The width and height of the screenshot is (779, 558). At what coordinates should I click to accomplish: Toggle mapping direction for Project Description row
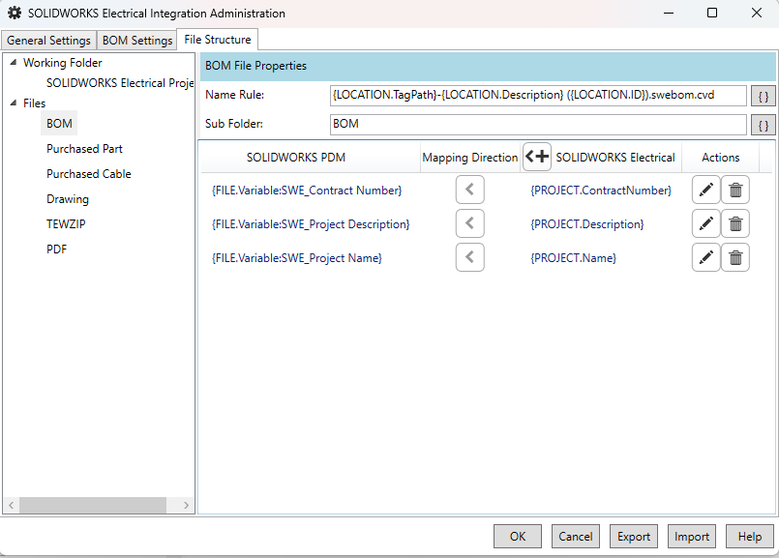(x=470, y=223)
